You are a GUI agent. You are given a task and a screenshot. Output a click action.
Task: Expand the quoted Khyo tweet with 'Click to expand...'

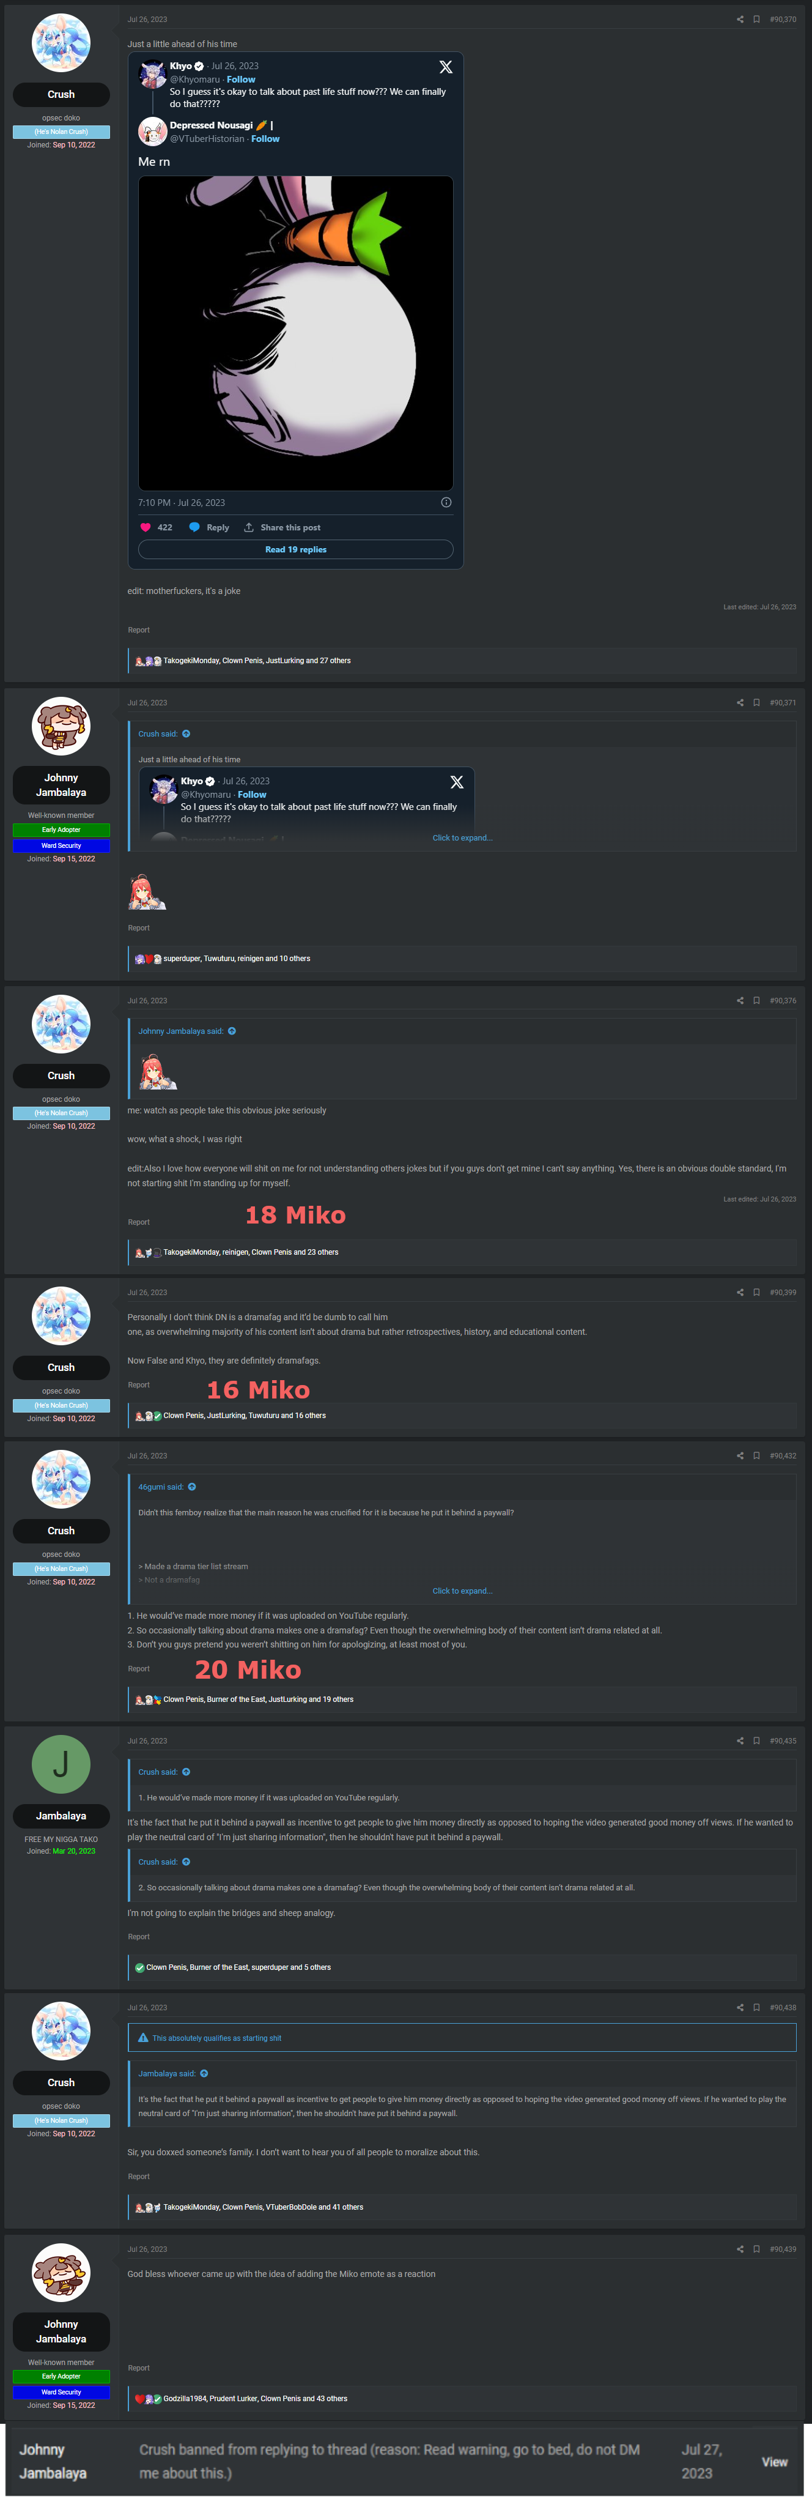[462, 838]
